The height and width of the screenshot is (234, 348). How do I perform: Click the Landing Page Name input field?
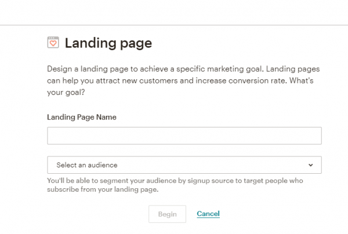click(x=184, y=136)
